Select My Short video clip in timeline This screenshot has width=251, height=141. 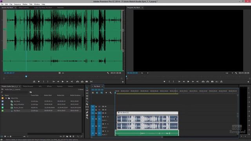(147, 113)
